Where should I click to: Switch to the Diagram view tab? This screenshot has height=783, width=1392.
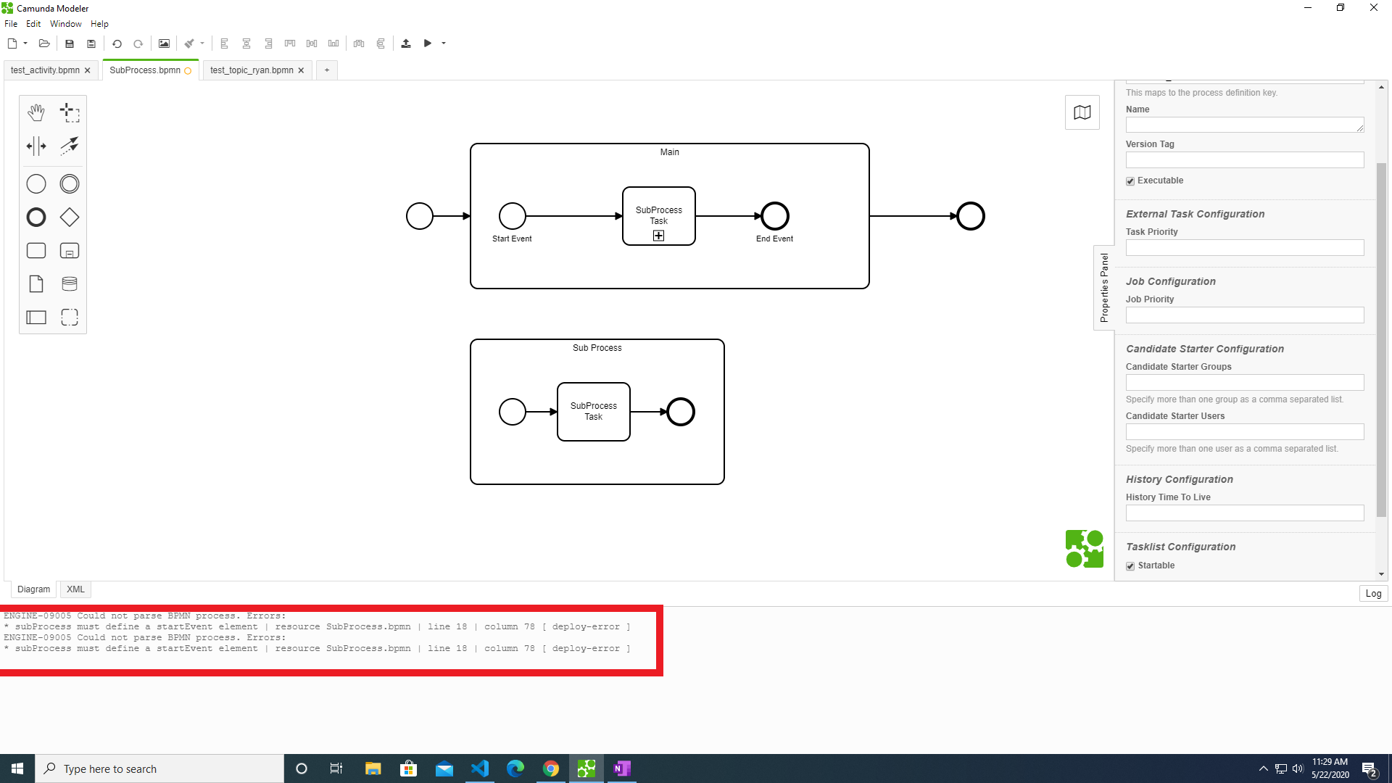[x=33, y=589]
